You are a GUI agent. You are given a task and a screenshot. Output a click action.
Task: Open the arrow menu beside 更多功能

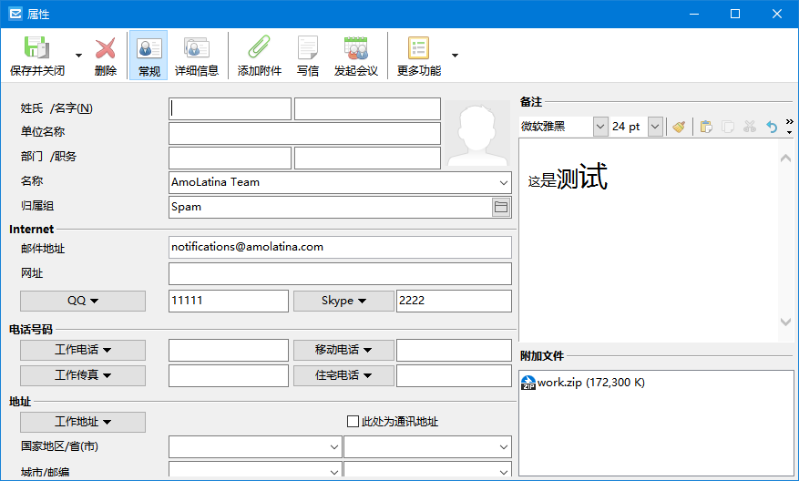point(455,55)
